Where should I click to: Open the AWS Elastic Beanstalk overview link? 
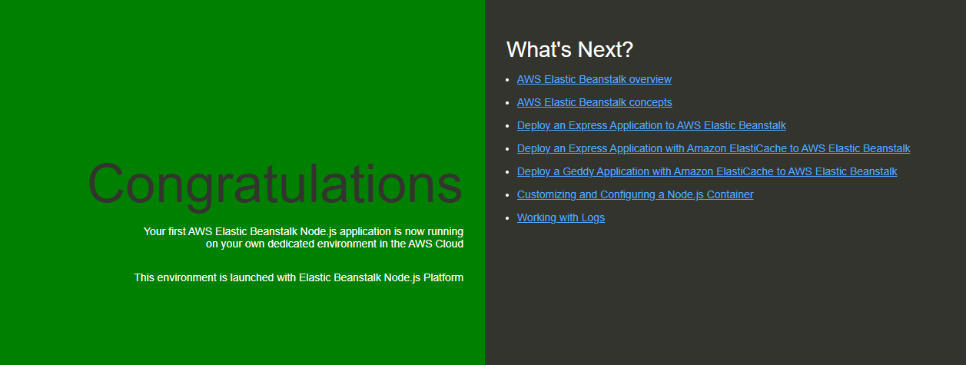(x=594, y=79)
